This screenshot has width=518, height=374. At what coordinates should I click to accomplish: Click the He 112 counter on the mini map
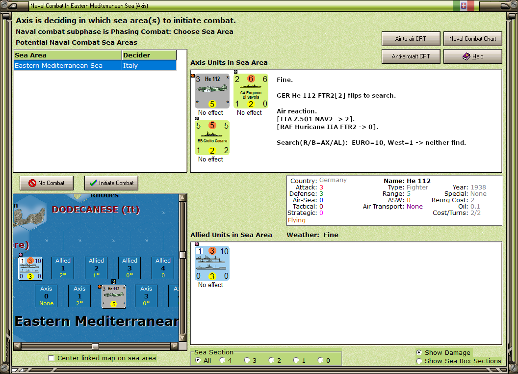[x=114, y=296]
